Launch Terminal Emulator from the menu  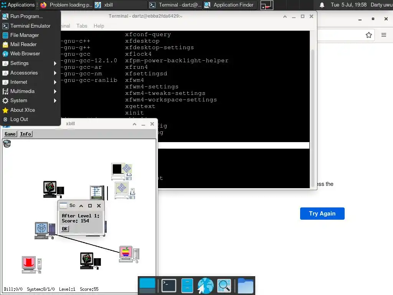30,26
